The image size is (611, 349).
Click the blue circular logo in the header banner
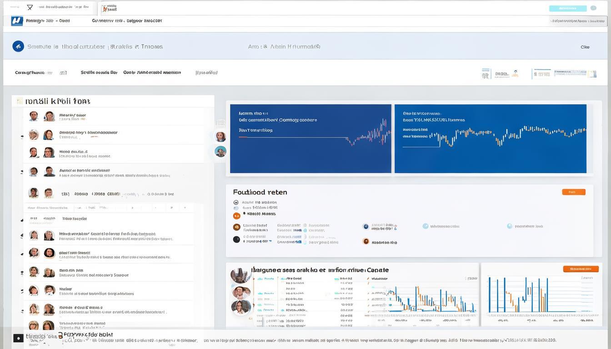coord(18,46)
